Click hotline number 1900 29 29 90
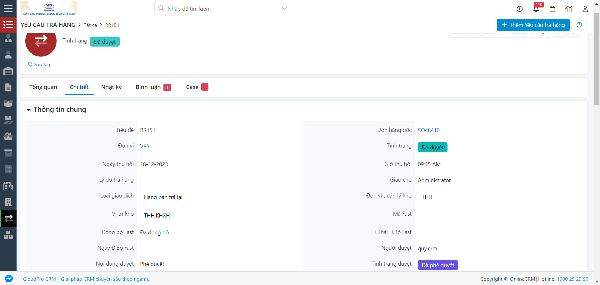Screen dimensions: 600x285 (572, 279)
